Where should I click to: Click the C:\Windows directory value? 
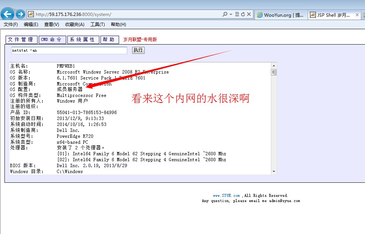[70, 172]
